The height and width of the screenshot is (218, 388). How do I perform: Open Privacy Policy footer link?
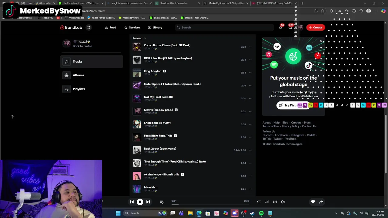(290, 126)
